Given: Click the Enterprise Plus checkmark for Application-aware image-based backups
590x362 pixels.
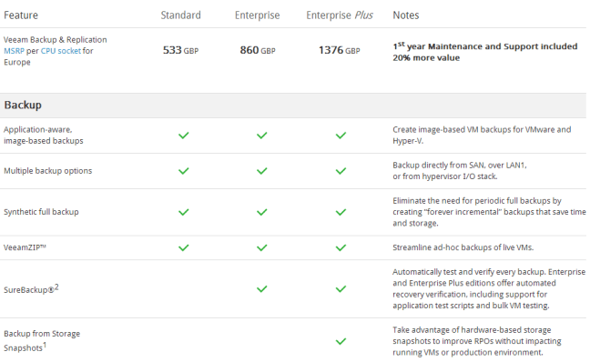Looking at the screenshot, I should [x=341, y=136].
